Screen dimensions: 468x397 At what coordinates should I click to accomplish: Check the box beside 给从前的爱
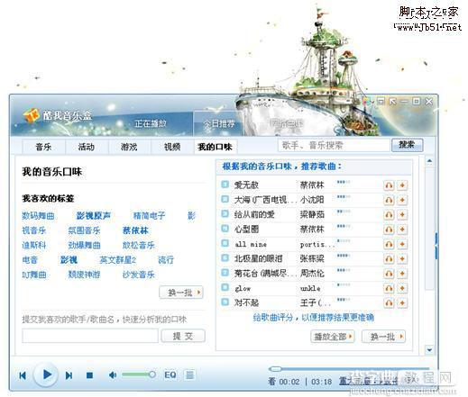tap(225, 213)
